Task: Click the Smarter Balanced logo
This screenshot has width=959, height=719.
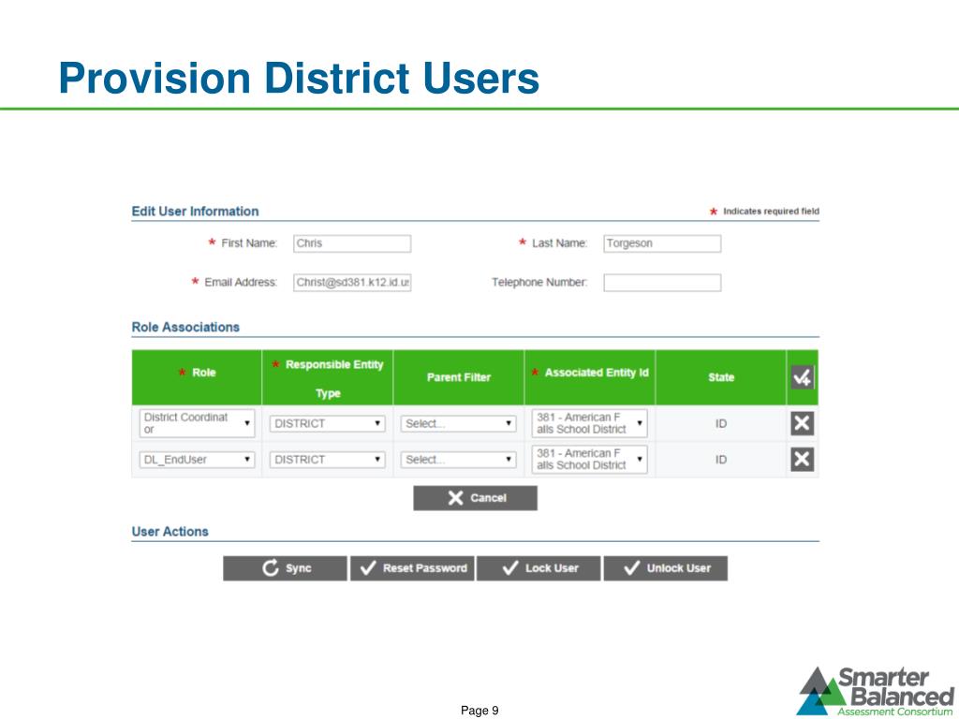Action: tap(876, 691)
